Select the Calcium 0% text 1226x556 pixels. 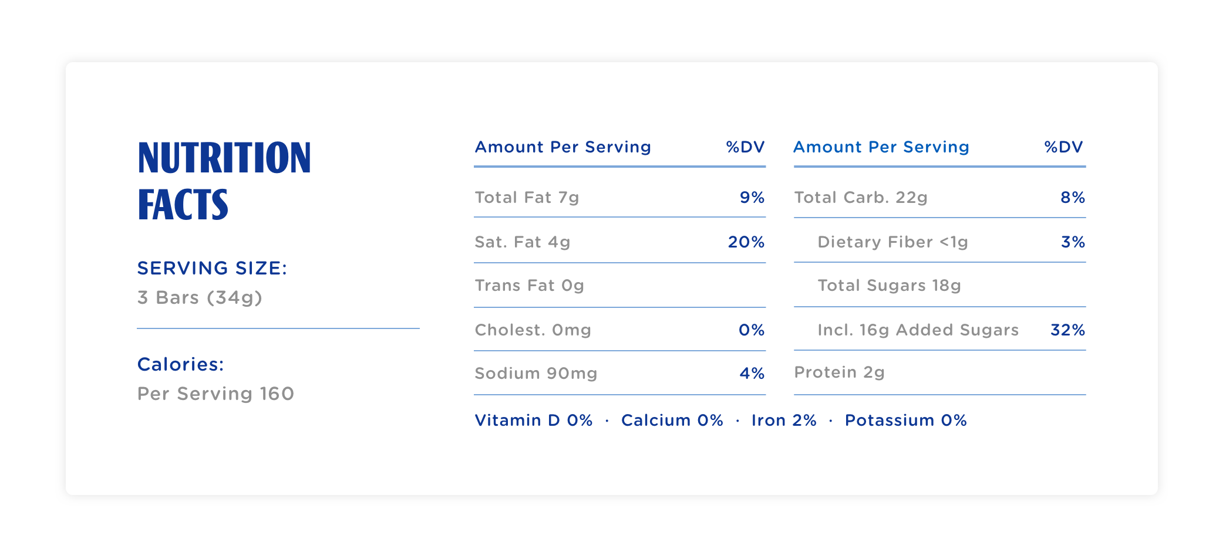tap(672, 421)
